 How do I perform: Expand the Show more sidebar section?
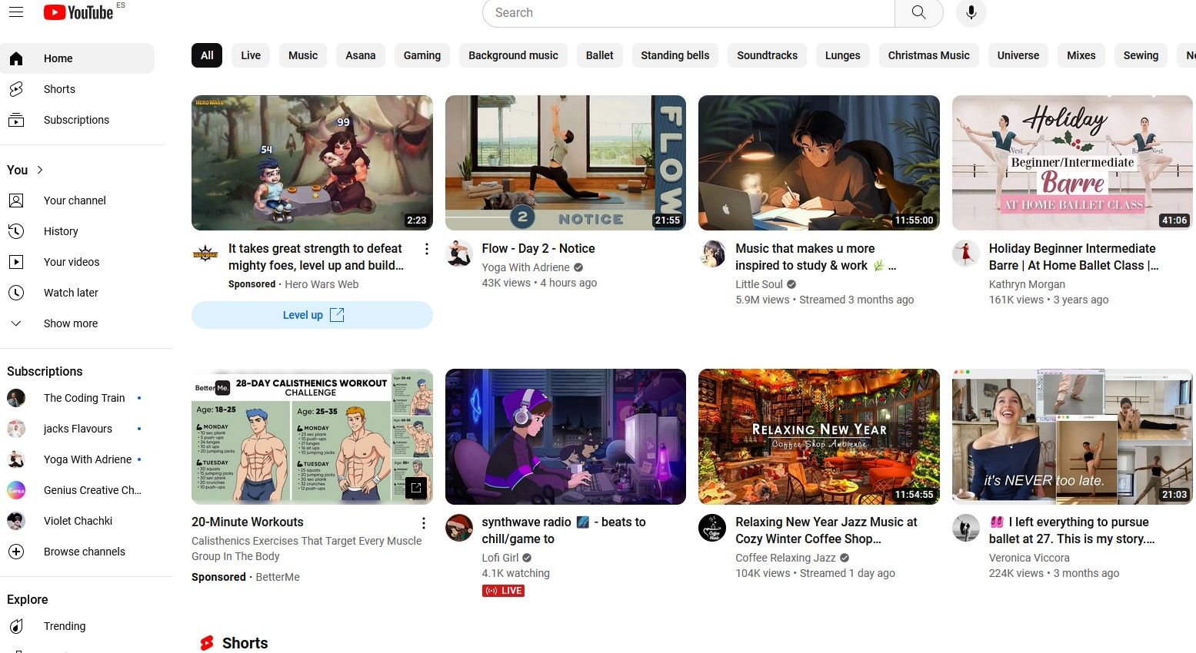[x=70, y=323]
